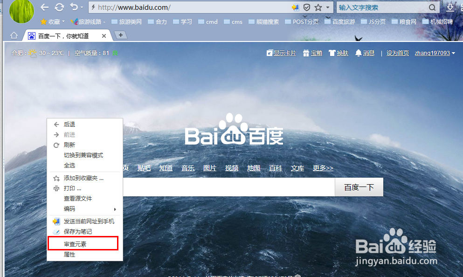Reload the page with the refresh icon
Screen dimensions: 463x277
(59, 7)
